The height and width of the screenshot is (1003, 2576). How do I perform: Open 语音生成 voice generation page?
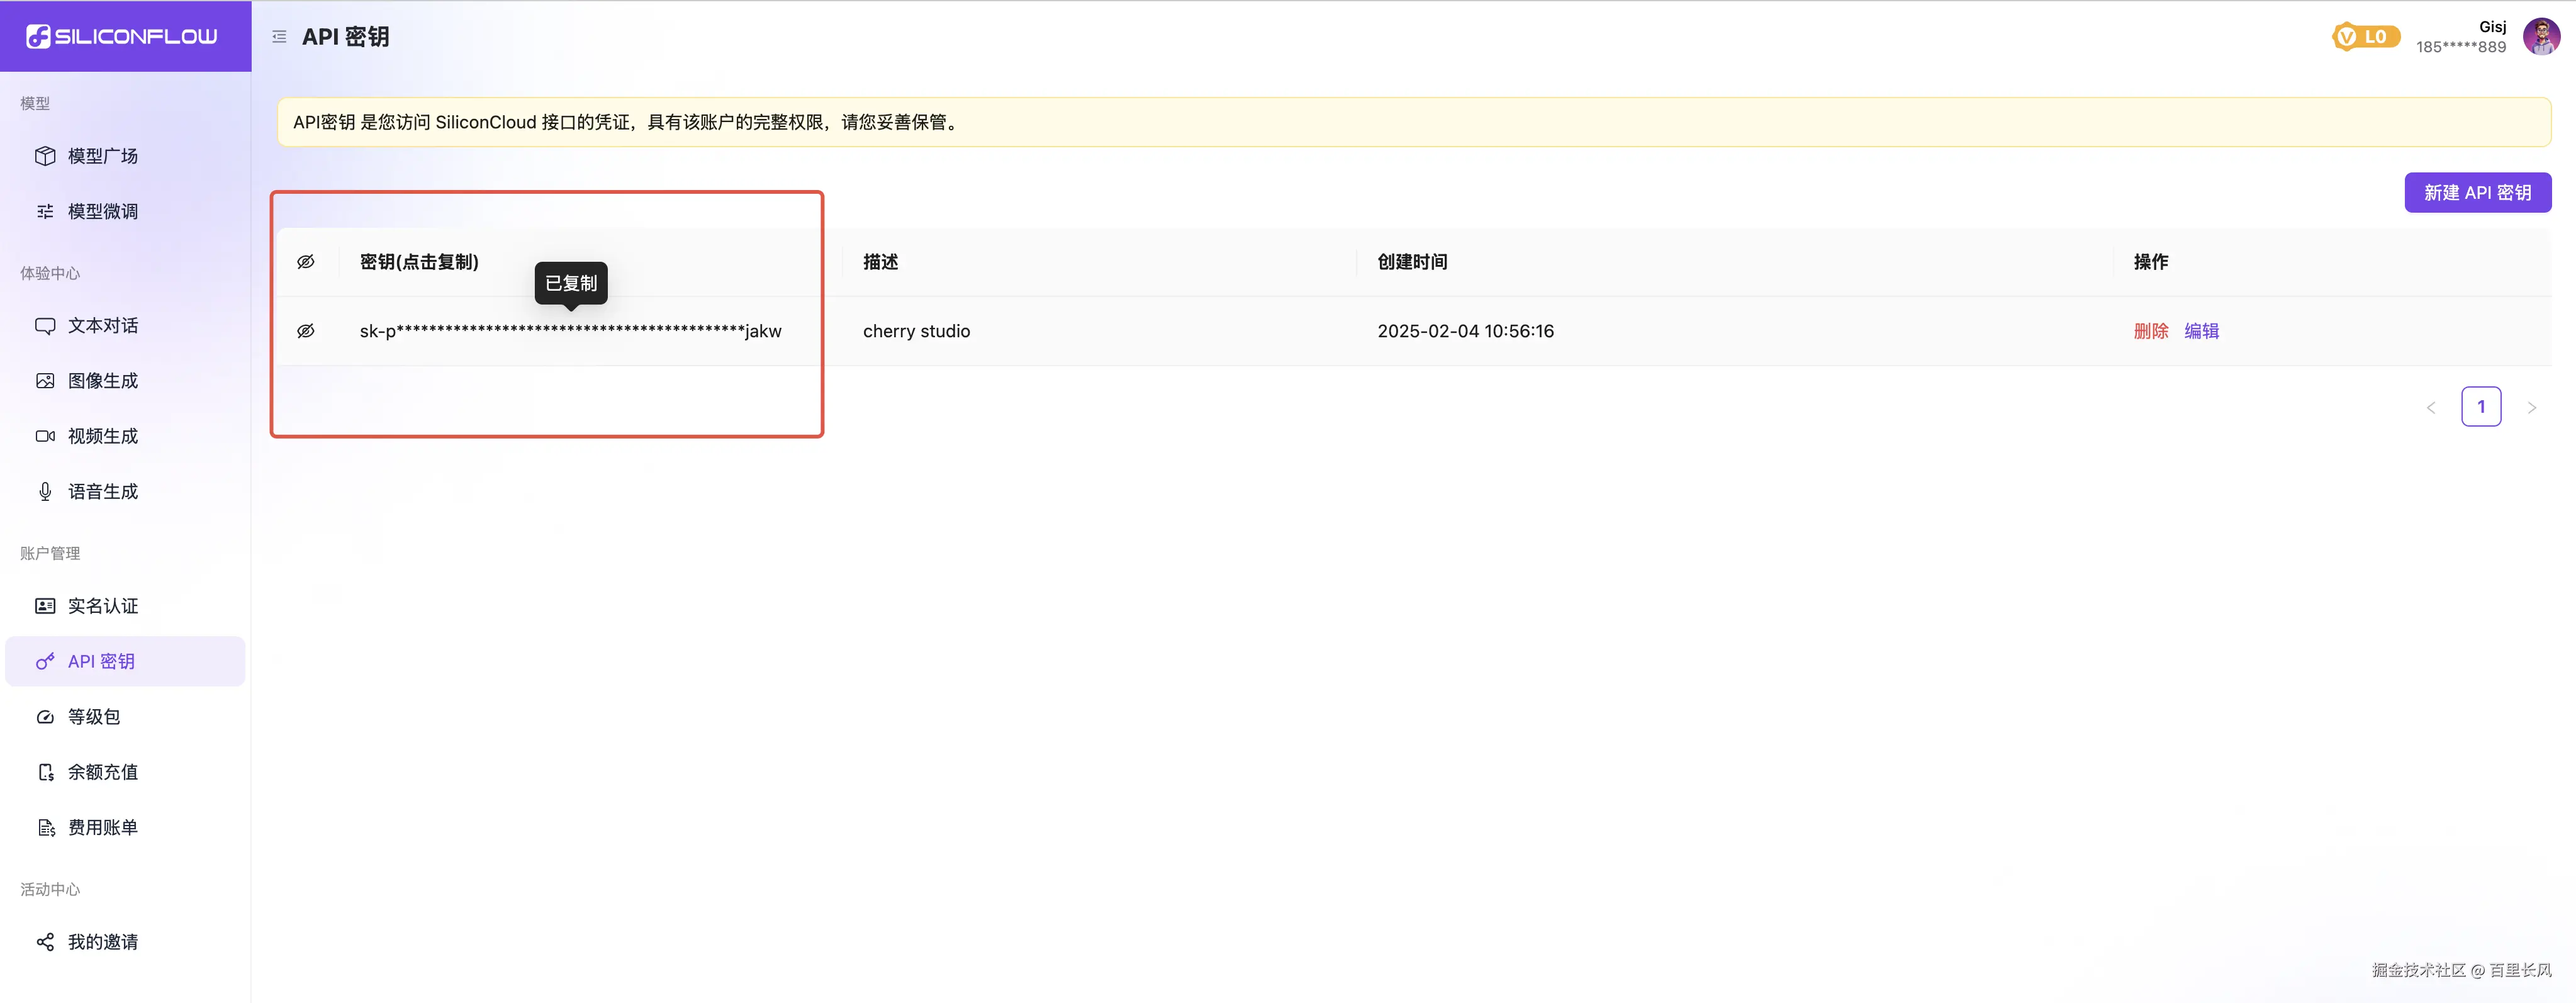click(x=102, y=491)
